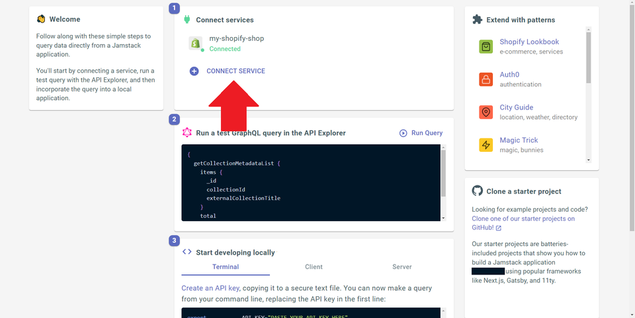The height and width of the screenshot is (318, 635).
Task: Click the GitHub icon in Clone a starter project
Action: click(x=478, y=191)
